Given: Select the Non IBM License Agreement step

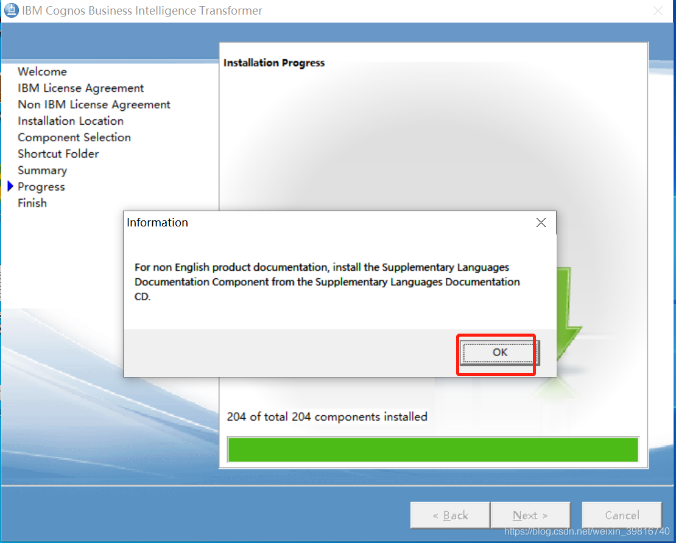Looking at the screenshot, I should tap(94, 104).
